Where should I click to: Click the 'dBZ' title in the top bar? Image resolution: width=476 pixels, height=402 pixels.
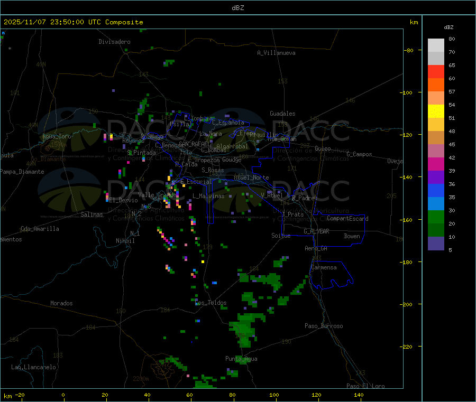tap(237, 8)
